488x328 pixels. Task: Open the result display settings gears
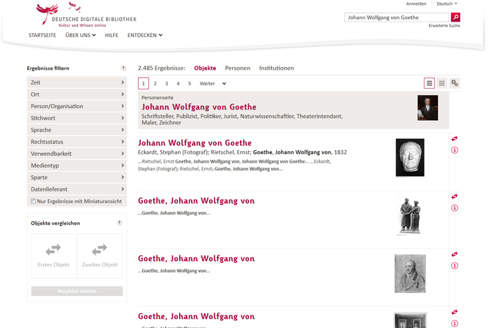[455, 83]
